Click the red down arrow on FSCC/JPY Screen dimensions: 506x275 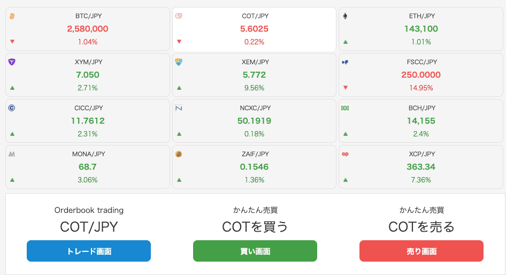click(x=346, y=87)
